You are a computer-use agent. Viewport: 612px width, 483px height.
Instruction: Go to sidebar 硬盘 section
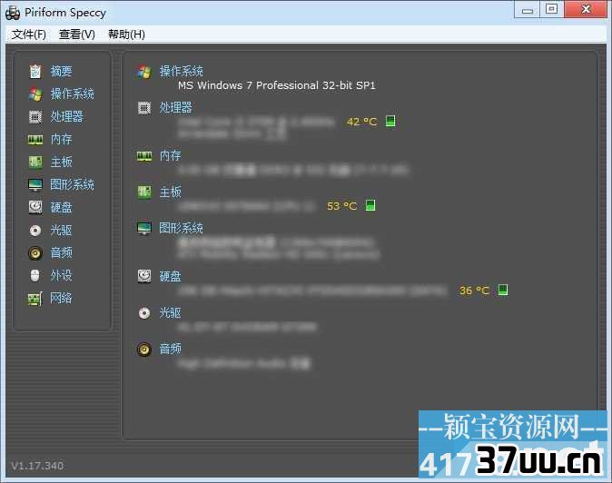61,207
